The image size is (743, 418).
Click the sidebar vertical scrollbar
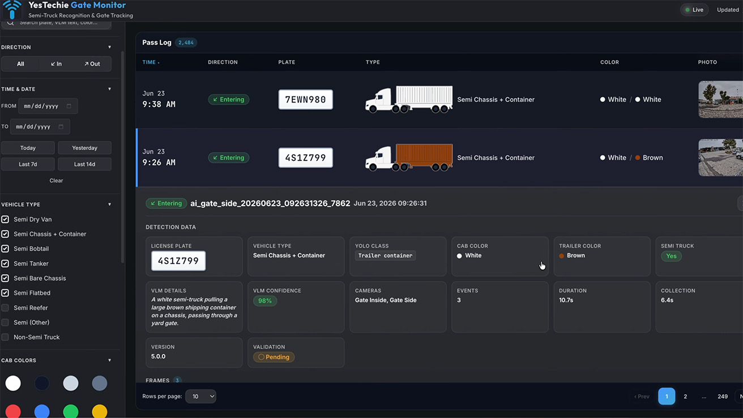(x=123, y=159)
